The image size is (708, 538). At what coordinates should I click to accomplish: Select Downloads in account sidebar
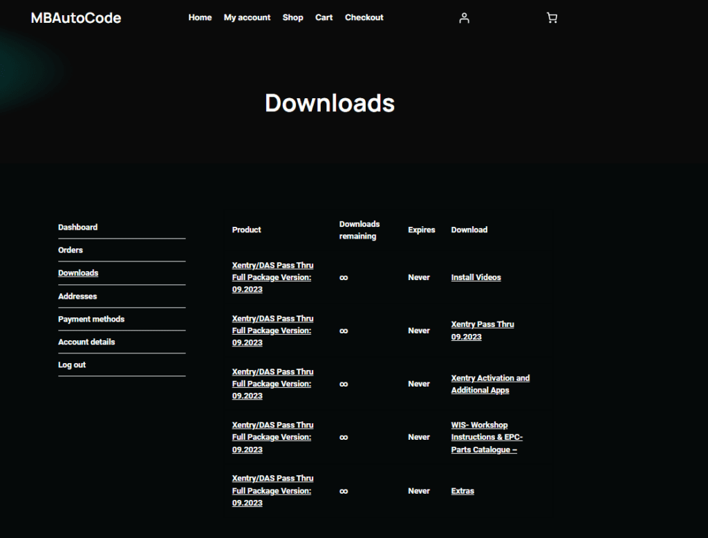(78, 273)
